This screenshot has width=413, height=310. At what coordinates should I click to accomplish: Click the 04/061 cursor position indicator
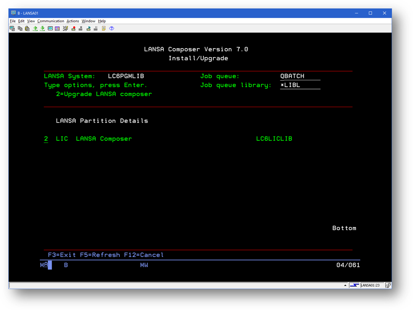(348, 265)
